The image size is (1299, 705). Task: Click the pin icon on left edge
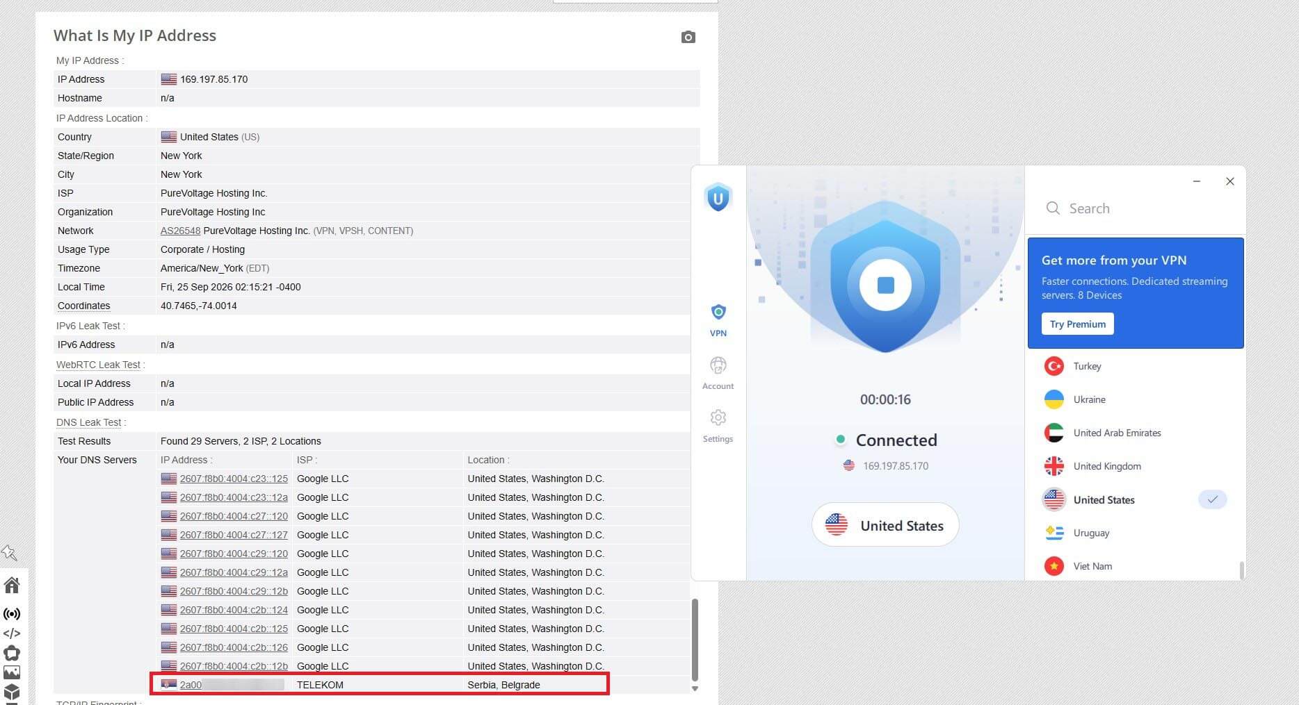(x=9, y=553)
